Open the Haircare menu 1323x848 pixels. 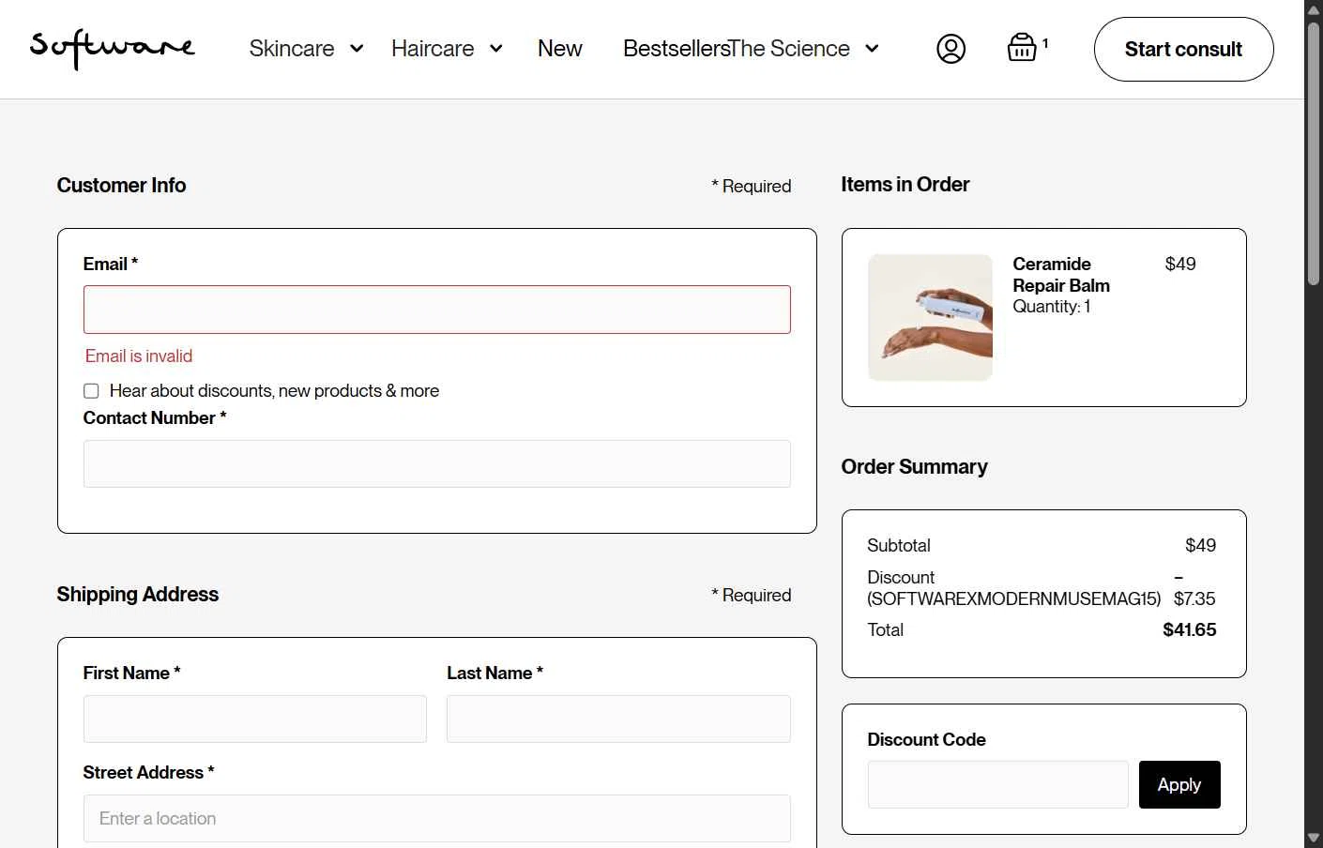(433, 49)
